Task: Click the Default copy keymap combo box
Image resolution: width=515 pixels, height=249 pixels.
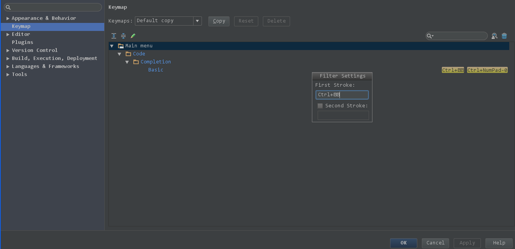Action: tap(168, 21)
